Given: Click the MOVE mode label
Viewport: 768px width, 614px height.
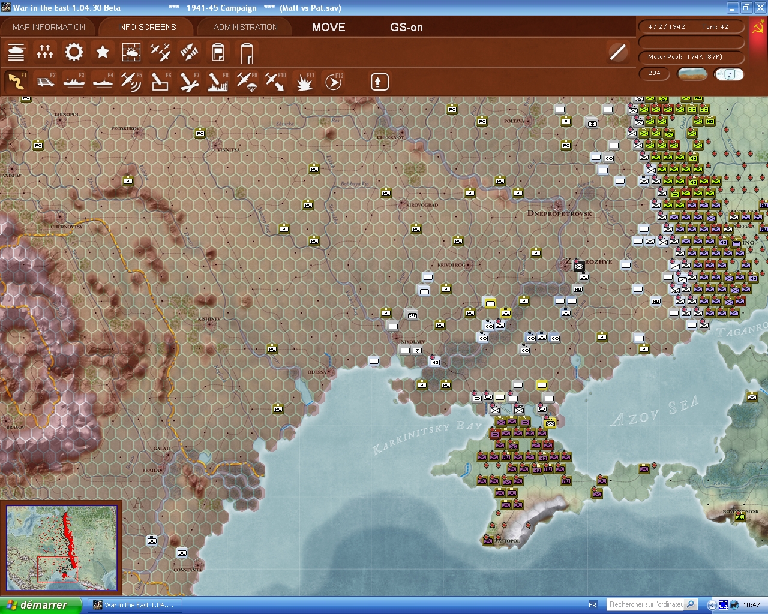Looking at the screenshot, I should (329, 27).
